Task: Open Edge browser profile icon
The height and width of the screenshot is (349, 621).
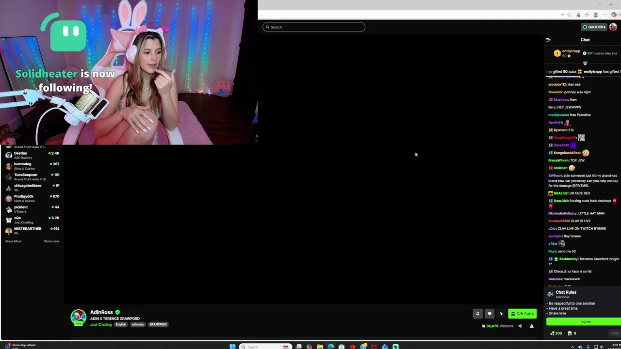Action: [x=596, y=15]
